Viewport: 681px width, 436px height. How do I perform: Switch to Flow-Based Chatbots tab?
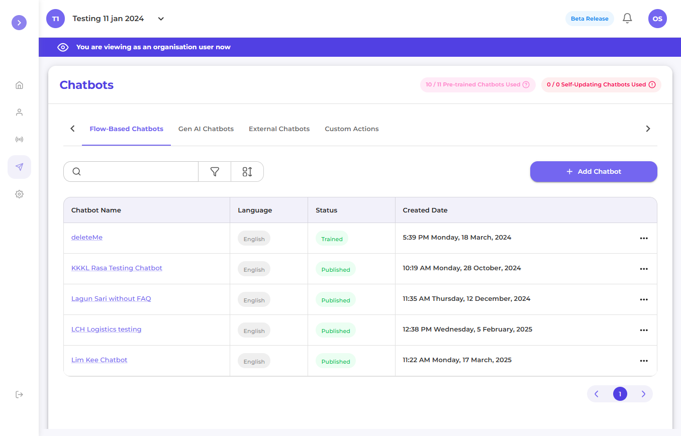coord(127,129)
